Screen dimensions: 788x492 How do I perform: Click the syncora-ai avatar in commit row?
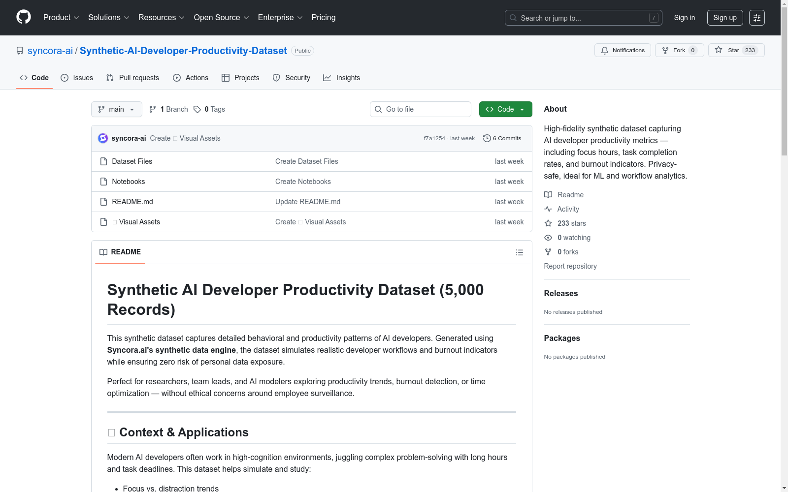(103, 138)
